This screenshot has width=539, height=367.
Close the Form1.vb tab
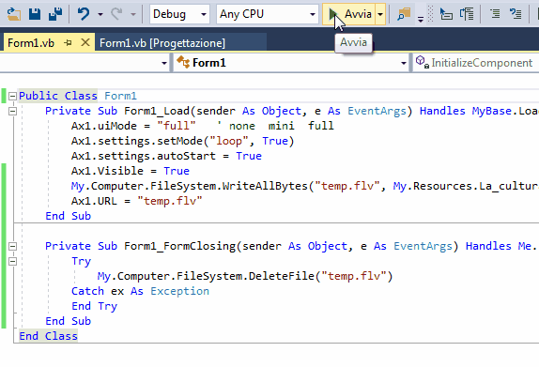85,42
